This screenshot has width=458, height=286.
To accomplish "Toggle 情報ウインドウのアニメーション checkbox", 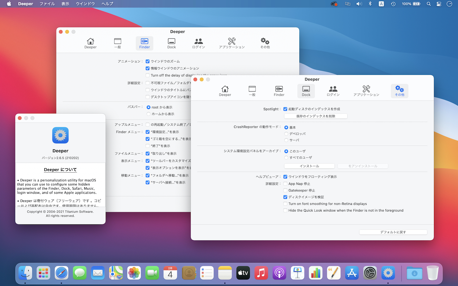I will (x=148, y=68).
